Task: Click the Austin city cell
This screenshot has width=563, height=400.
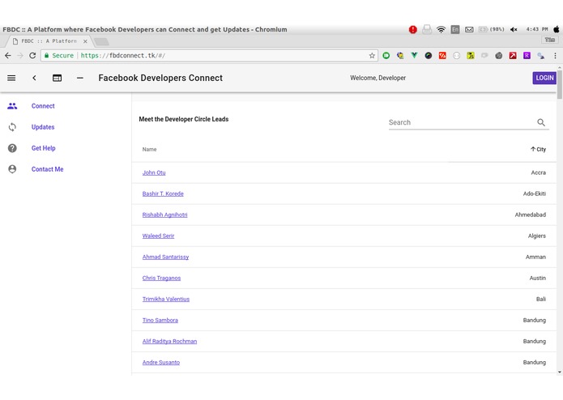Action: pyautogui.click(x=538, y=278)
